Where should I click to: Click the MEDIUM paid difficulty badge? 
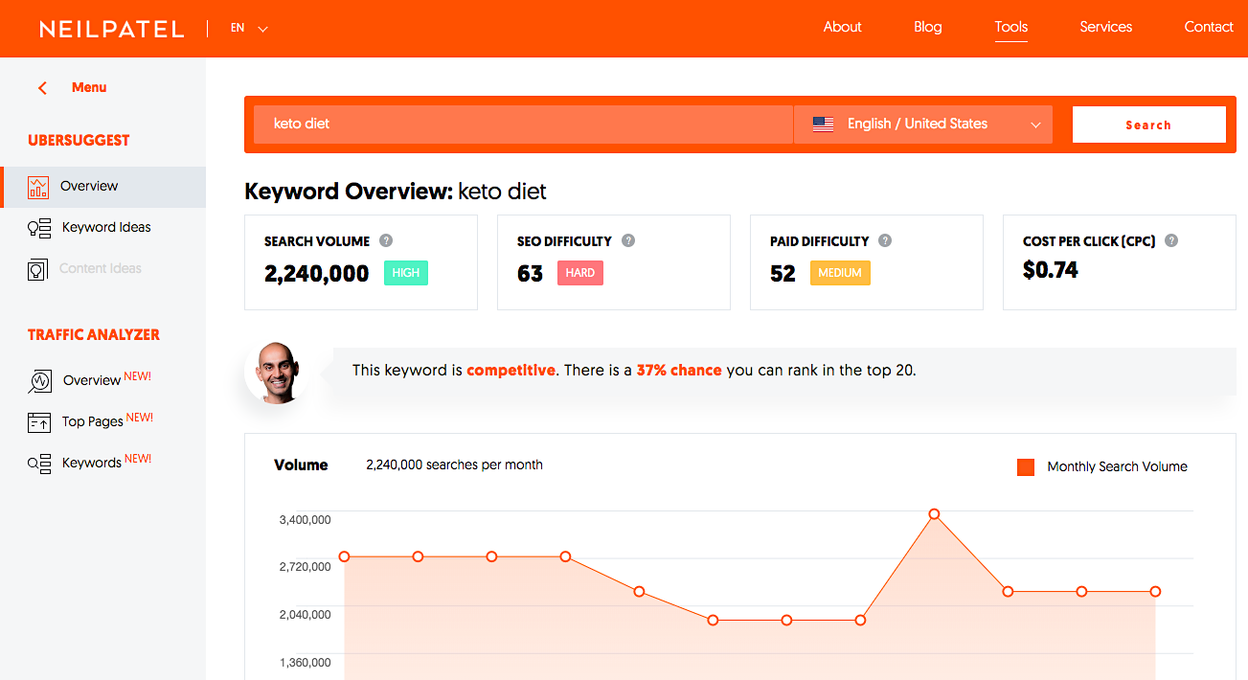click(840, 273)
